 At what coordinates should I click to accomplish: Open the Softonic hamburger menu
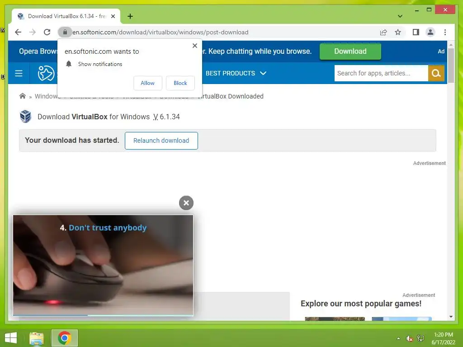click(19, 73)
